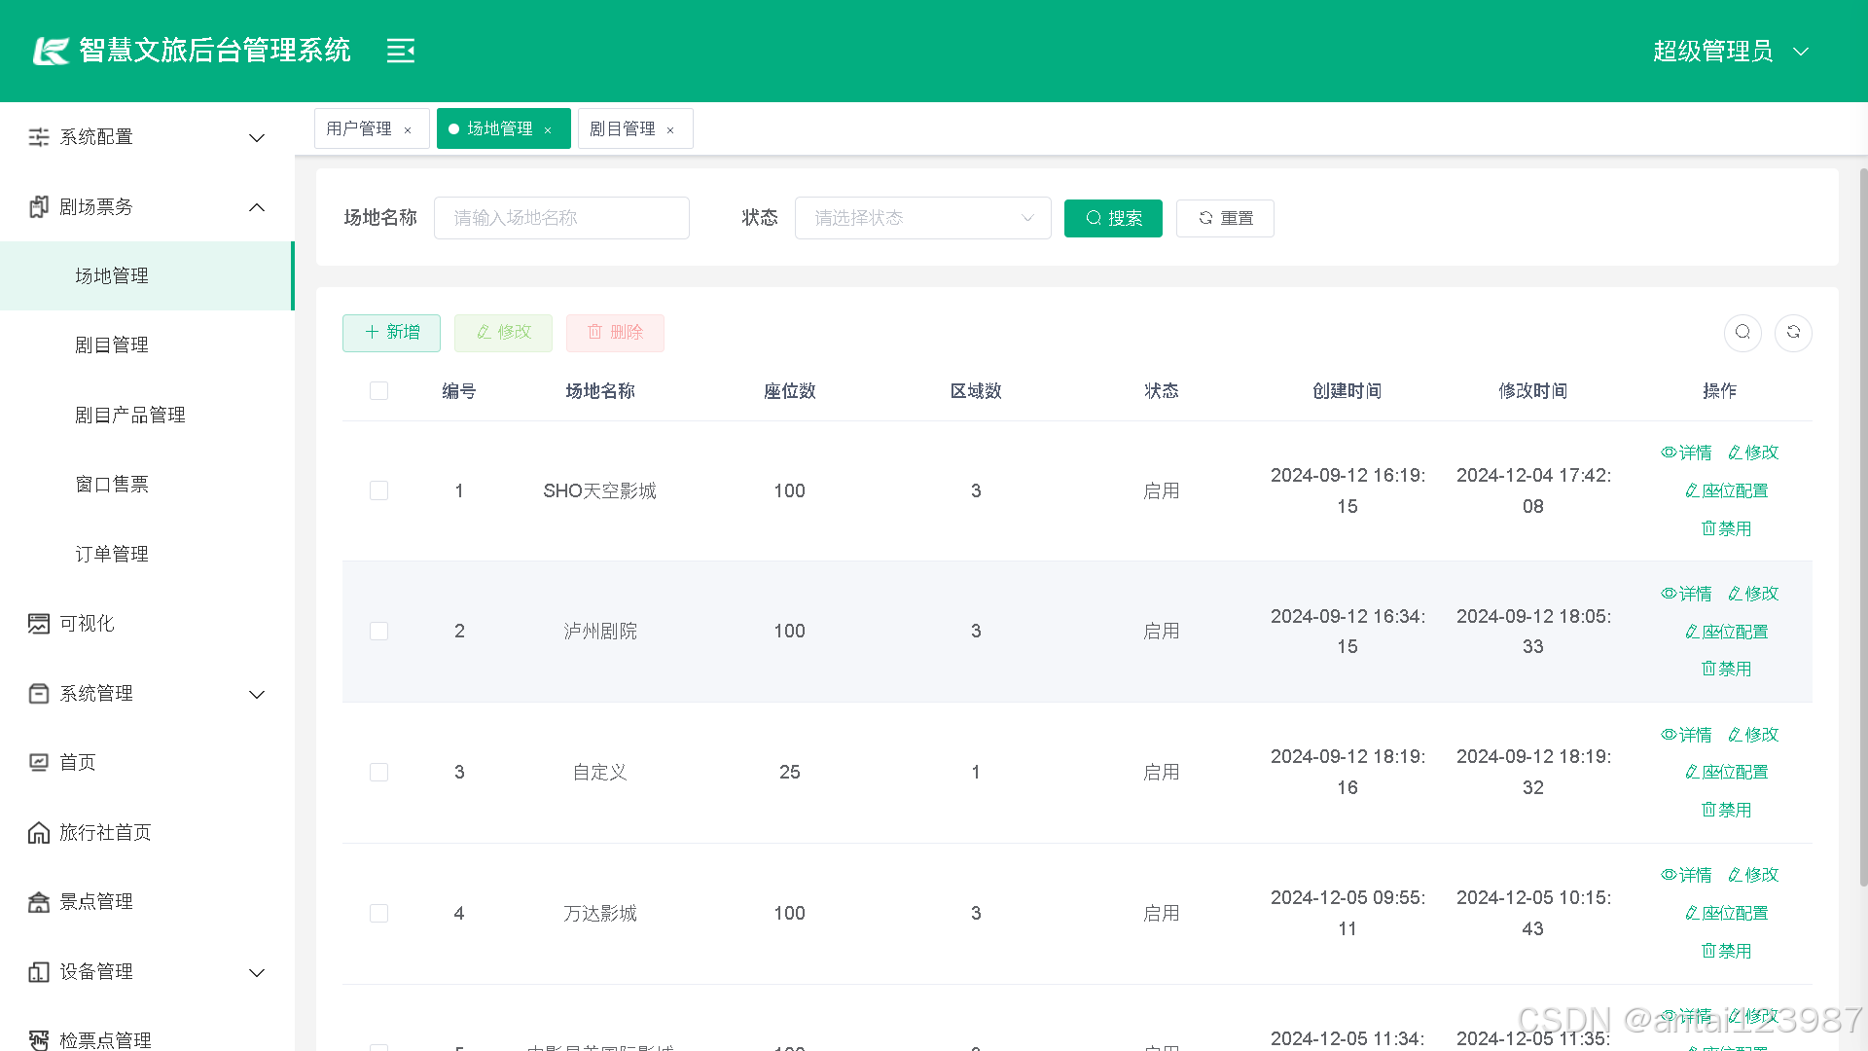Click the green 搜索 button
This screenshot has height=1051, width=1868.
pyautogui.click(x=1113, y=218)
